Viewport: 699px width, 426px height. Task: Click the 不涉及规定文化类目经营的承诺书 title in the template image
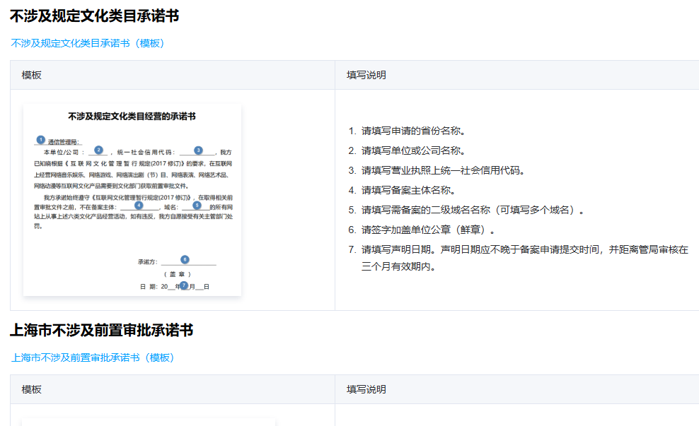tap(132, 116)
